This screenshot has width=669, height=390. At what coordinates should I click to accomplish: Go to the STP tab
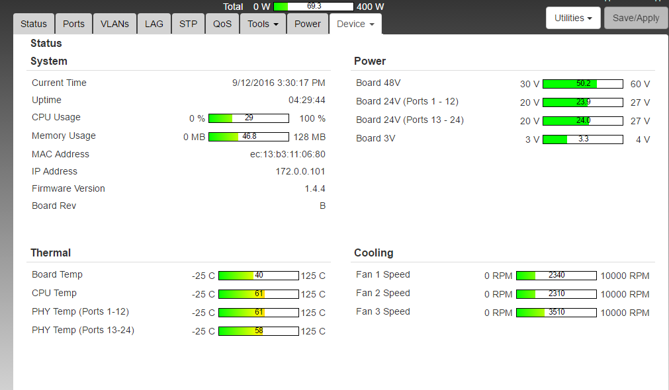click(188, 24)
